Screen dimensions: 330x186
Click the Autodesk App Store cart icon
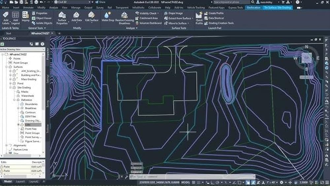coord(283,2)
